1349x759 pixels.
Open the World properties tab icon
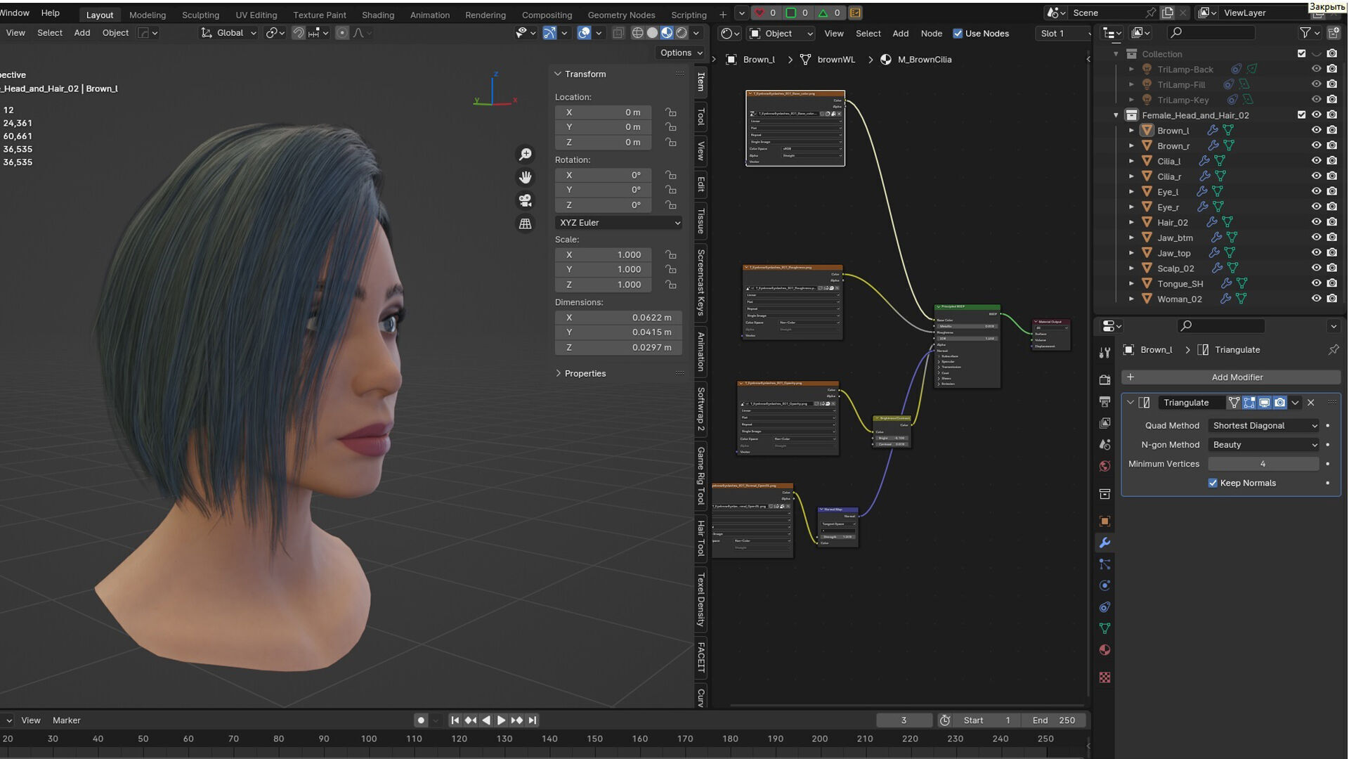1104,466
